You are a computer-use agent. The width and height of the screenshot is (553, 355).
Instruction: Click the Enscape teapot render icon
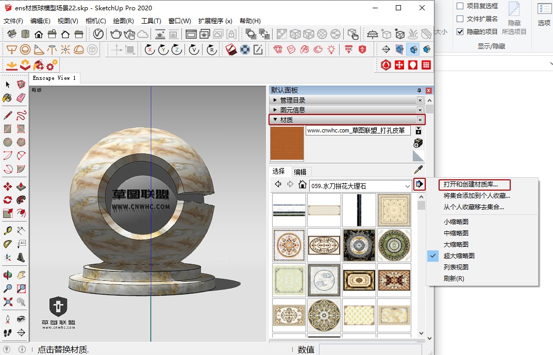click(115, 34)
